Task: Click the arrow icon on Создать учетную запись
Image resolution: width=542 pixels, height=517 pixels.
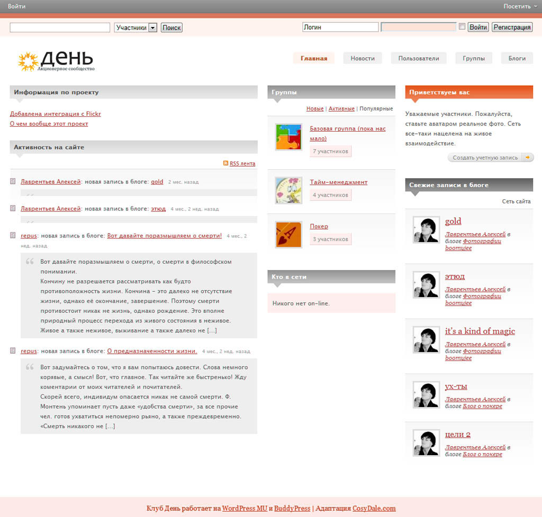Action: (528, 158)
